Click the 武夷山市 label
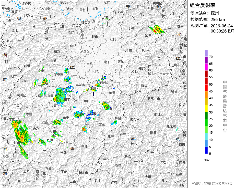Image resolution: width=236 pixels, height=188 pixels. click(x=154, y=99)
